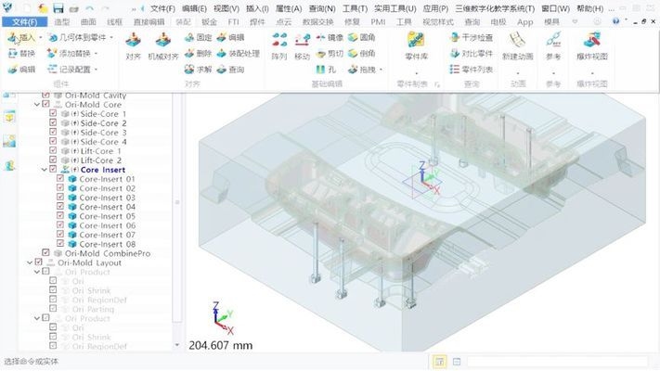The width and height of the screenshot is (660, 371).
Task: Click the 爆炸视图 exploded view icon
Action: click(591, 43)
